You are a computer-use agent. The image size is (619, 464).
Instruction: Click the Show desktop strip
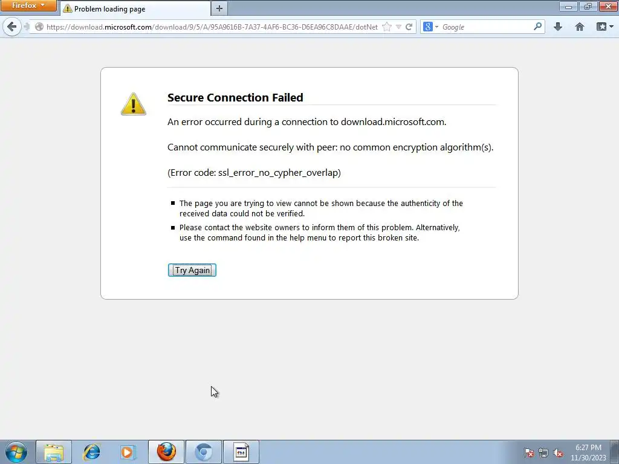pos(615,452)
